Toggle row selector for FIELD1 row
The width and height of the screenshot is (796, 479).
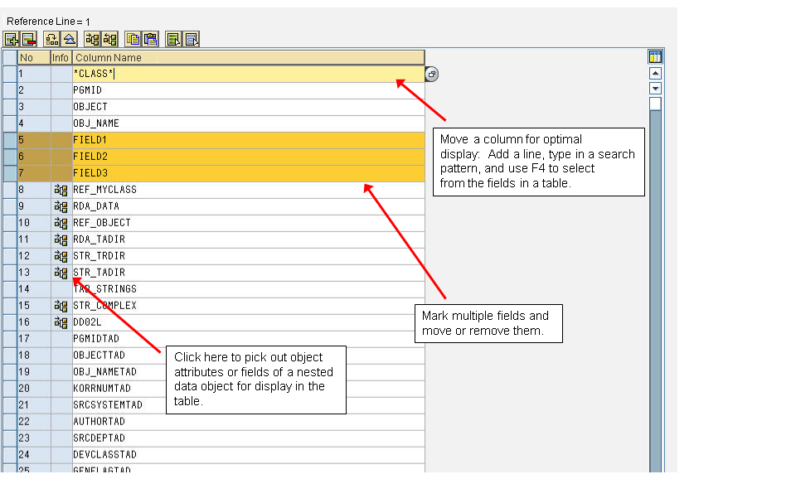(x=10, y=140)
